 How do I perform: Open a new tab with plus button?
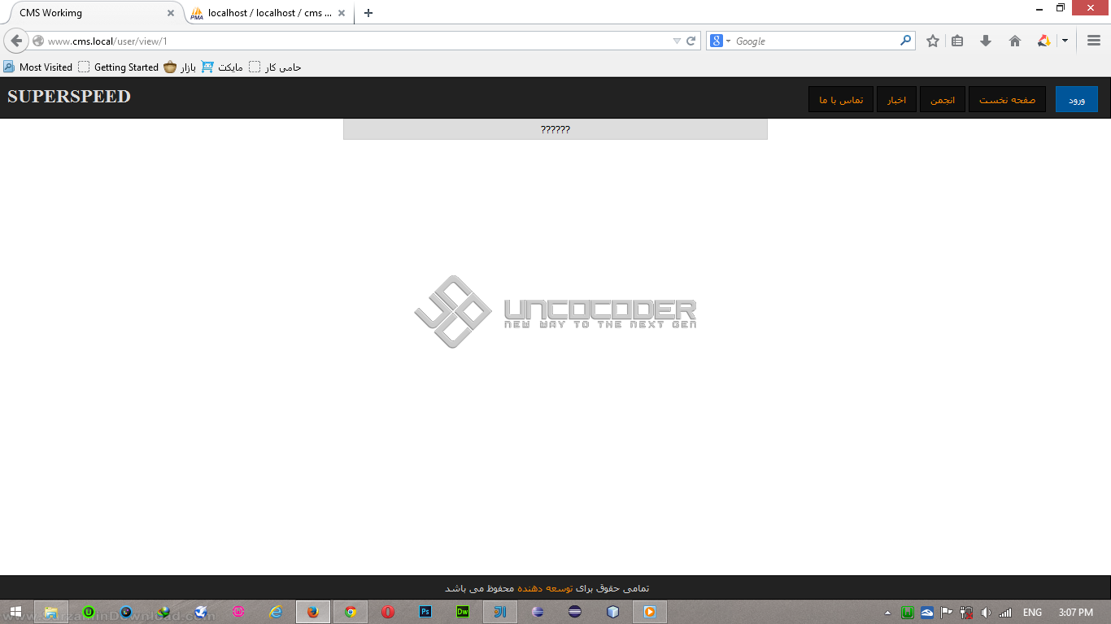[x=368, y=13]
